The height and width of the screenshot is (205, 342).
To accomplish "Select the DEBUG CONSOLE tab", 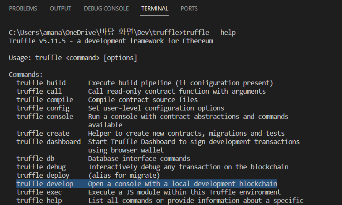I will [x=106, y=8].
